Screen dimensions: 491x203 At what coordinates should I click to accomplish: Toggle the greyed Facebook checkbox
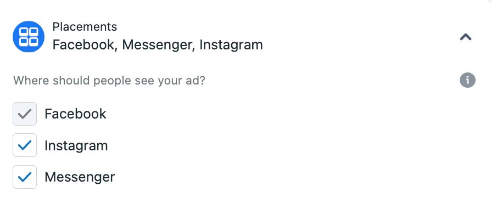coord(25,114)
